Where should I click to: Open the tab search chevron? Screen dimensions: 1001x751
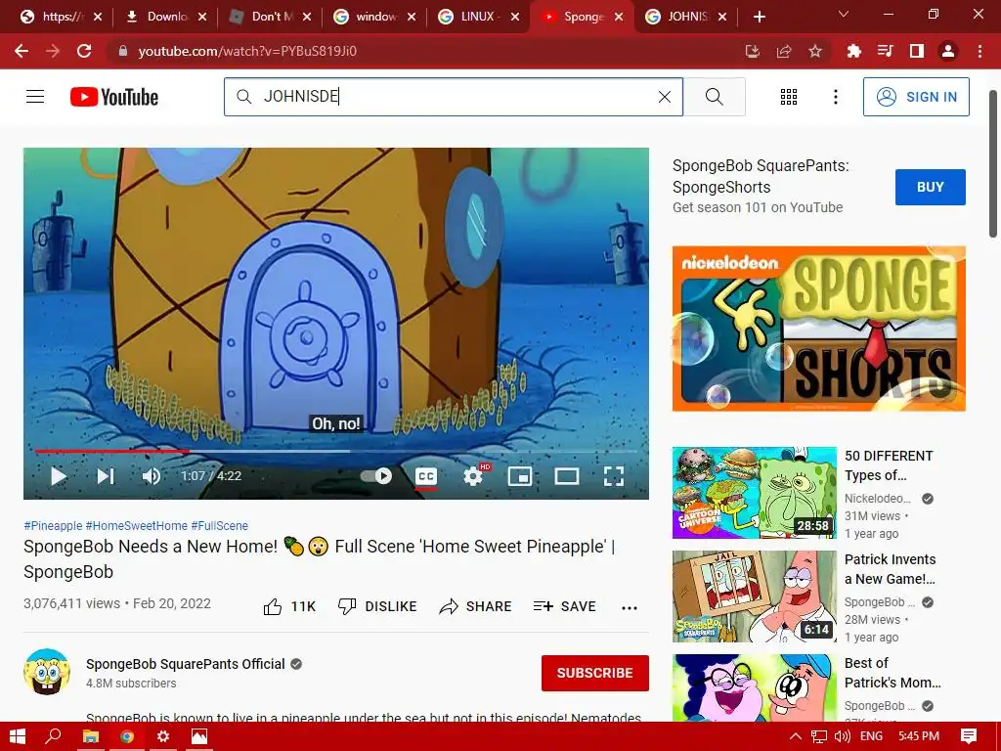[843, 14]
